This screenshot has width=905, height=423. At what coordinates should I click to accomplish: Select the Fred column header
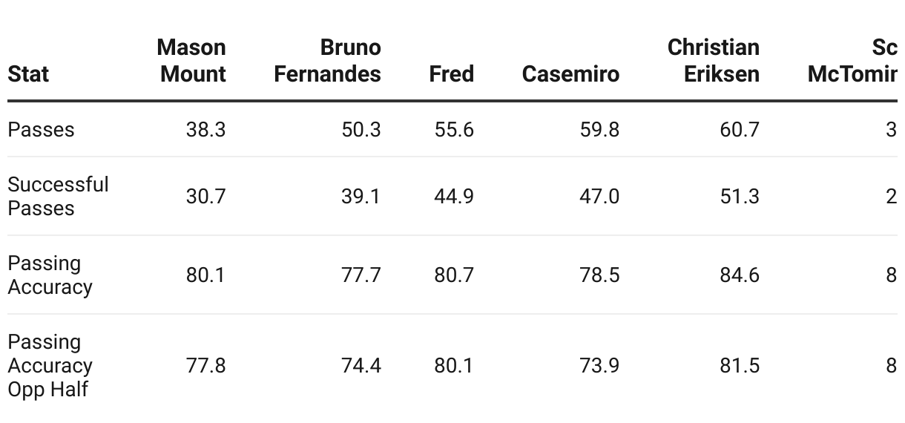pyautogui.click(x=451, y=74)
